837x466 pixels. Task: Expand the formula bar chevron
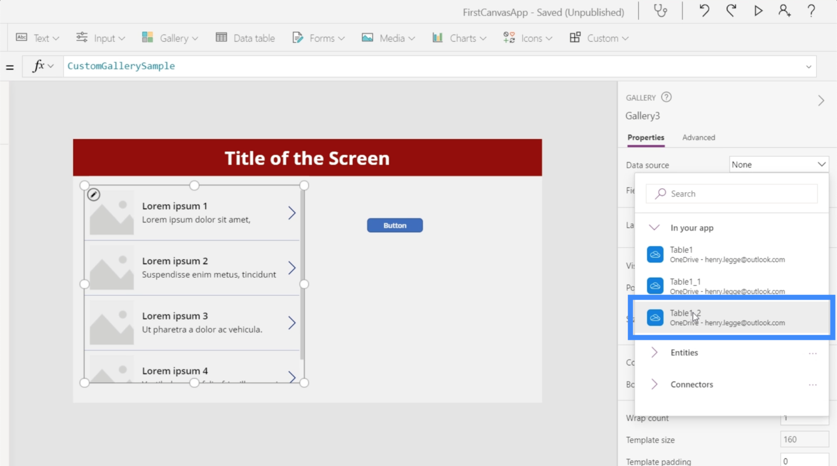pos(809,66)
